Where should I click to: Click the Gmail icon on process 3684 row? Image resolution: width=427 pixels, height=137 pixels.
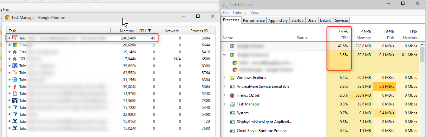click(15, 38)
